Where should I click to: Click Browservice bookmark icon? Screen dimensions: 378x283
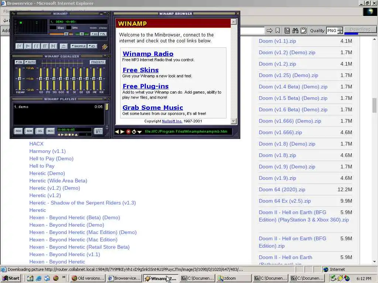click(x=278, y=31)
